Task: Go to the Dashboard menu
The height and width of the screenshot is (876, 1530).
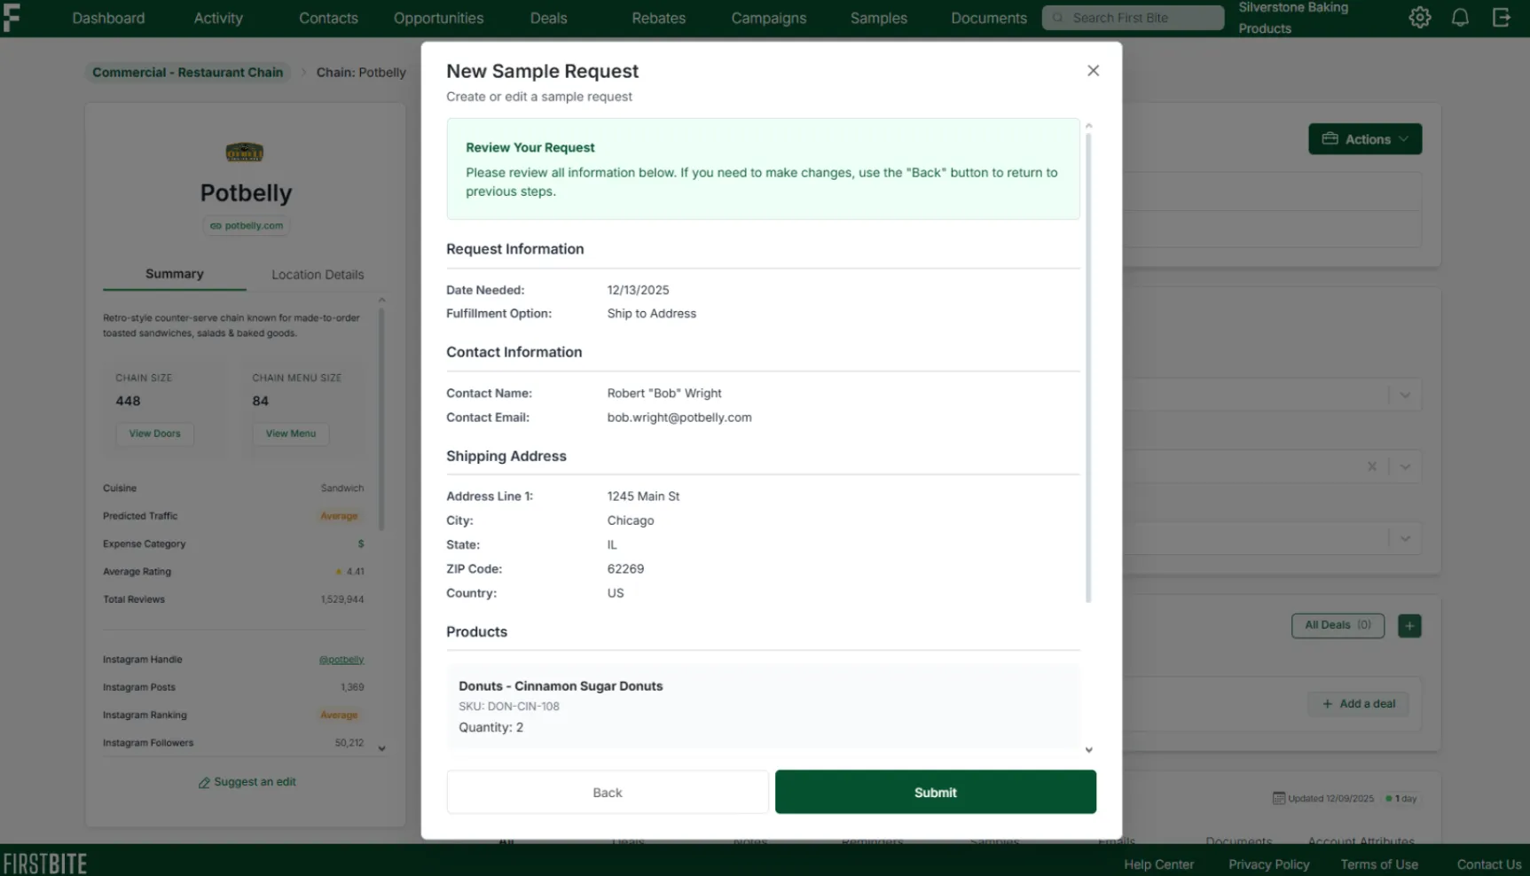Action: tap(108, 18)
